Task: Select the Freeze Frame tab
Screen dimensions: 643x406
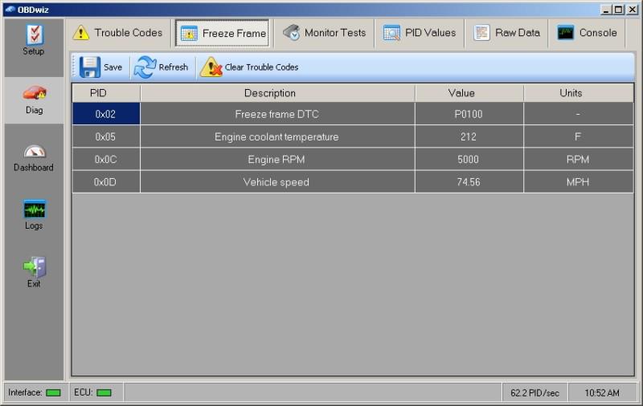Action: [223, 33]
